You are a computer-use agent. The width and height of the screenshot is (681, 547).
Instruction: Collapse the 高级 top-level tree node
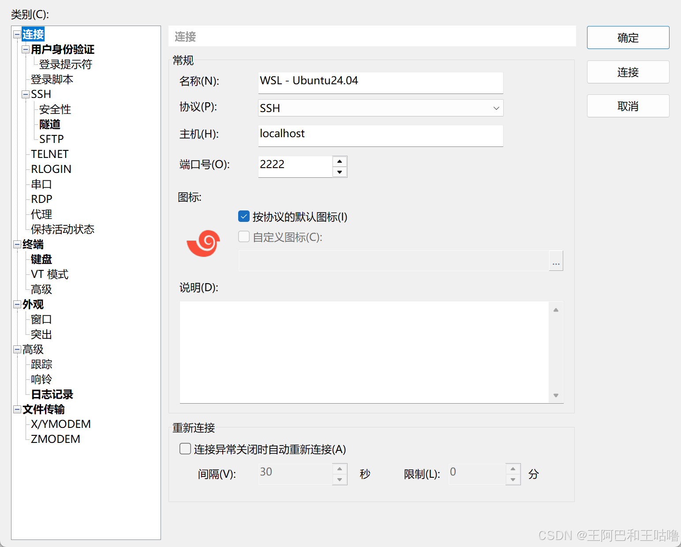[17, 349]
